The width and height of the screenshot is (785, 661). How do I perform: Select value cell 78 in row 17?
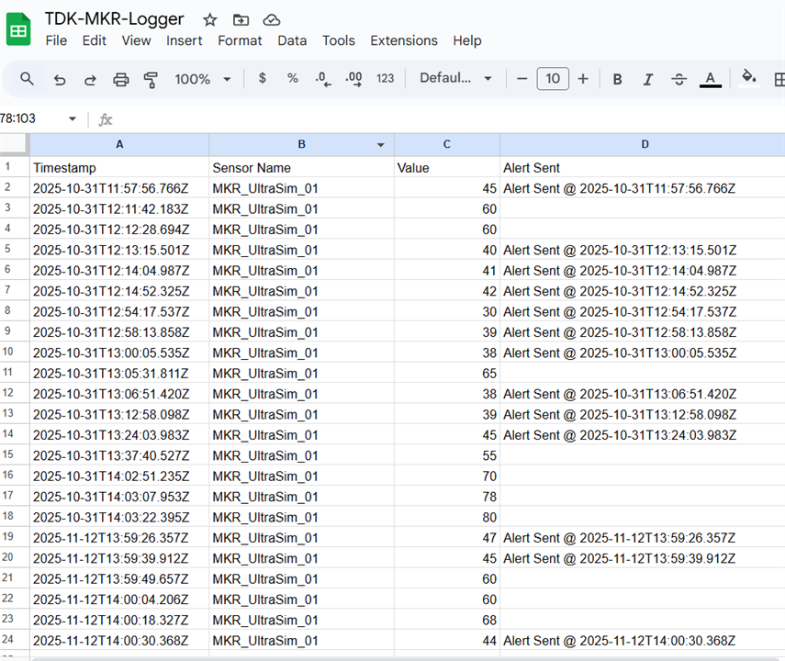(x=446, y=497)
